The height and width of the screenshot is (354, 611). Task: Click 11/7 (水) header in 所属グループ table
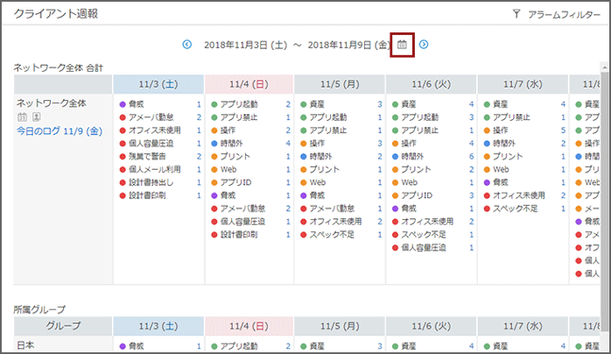point(523,326)
